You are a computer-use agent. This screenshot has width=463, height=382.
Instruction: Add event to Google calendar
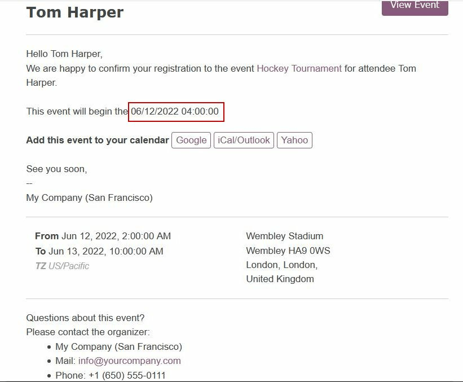[x=191, y=140]
